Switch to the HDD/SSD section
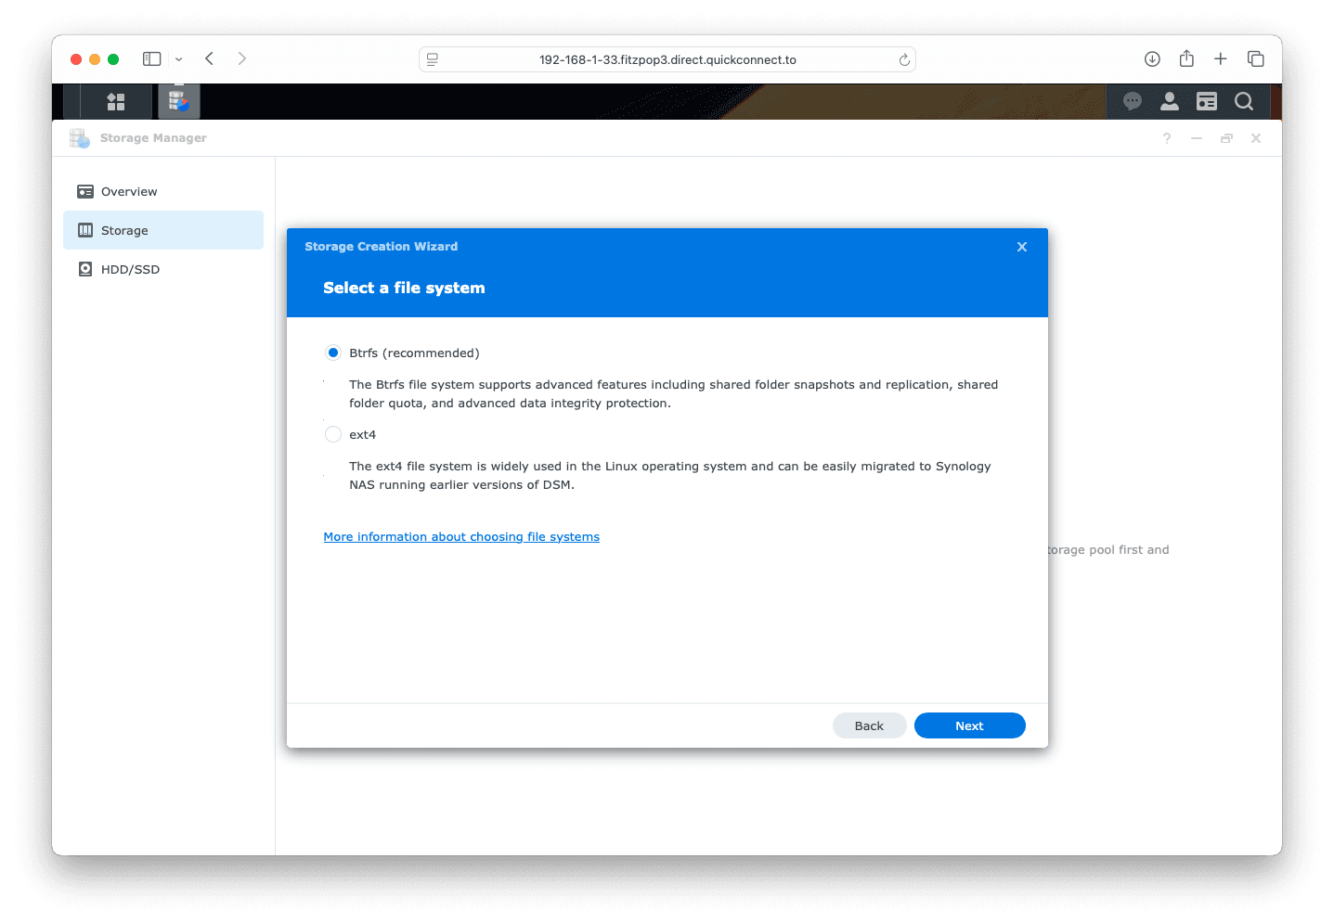 coord(130,270)
